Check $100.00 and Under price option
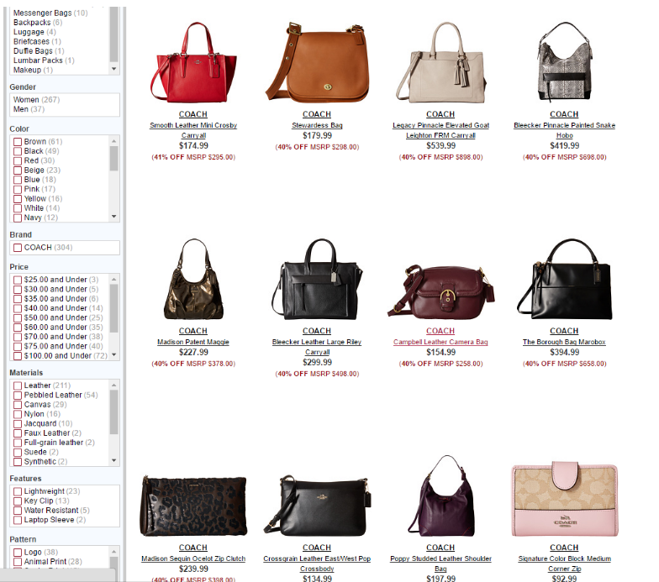This screenshot has height=582, width=659. pyautogui.click(x=17, y=356)
